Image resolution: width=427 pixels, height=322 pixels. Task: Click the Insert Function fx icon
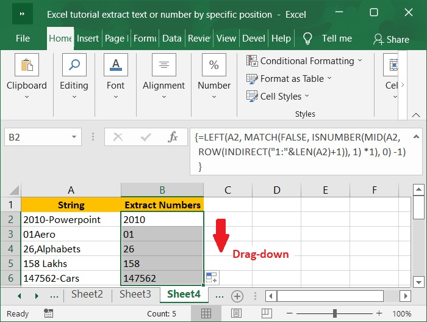point(173,137)
